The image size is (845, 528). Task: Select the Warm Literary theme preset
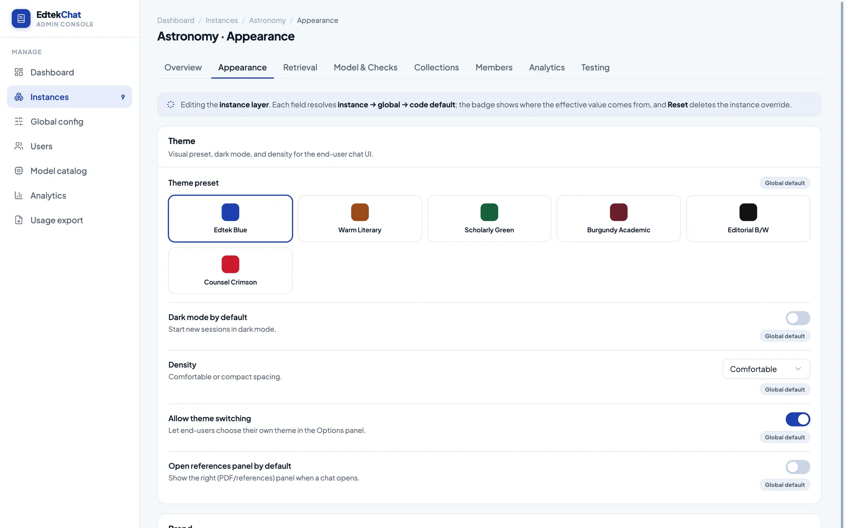[360, 218]
